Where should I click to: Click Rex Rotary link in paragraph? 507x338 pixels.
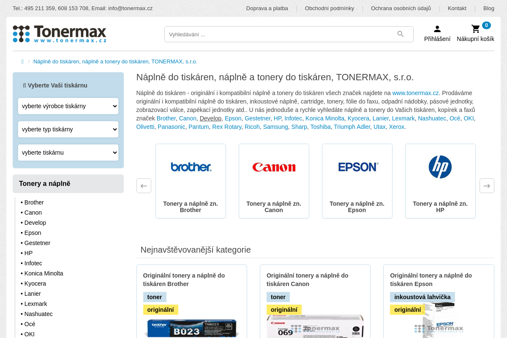(227, 127)
